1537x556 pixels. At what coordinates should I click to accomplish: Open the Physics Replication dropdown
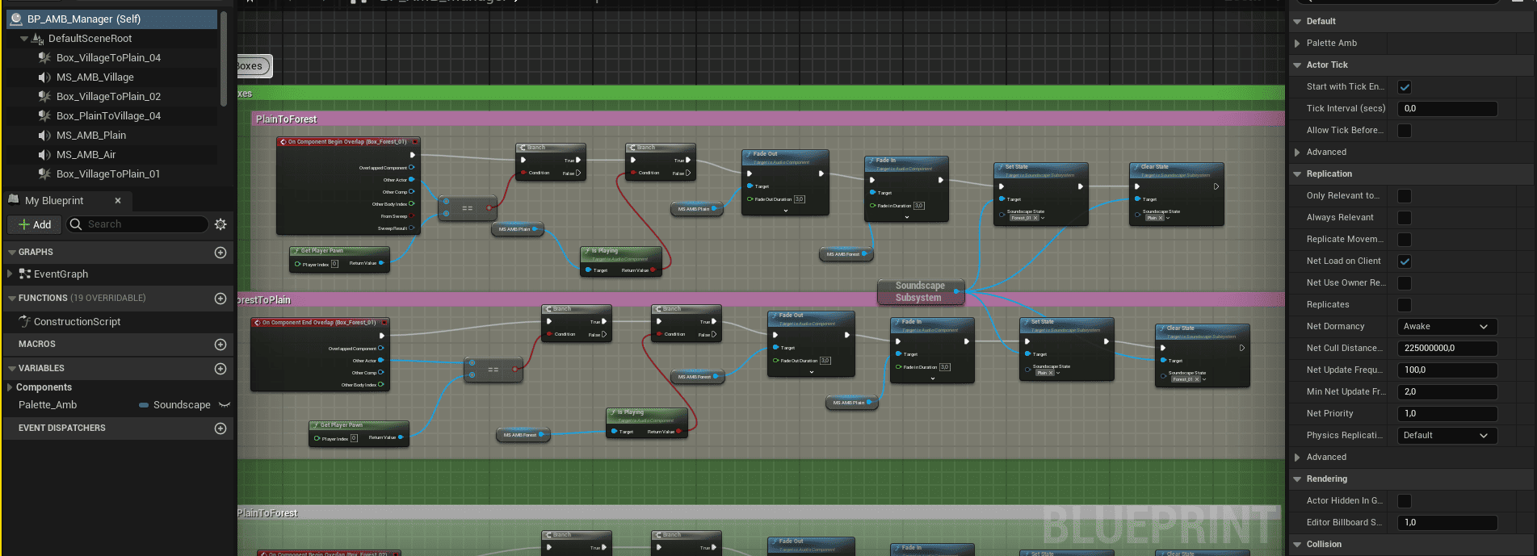[1446, 436]
